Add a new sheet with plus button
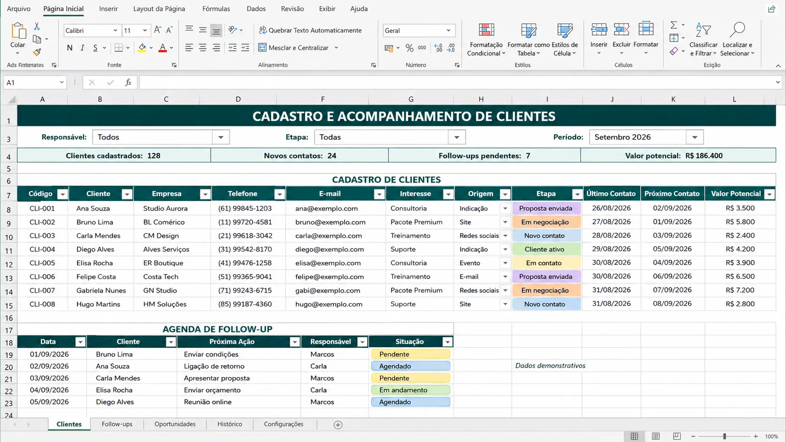The width and height of the screenshot is (786, 442). [338, 425]
